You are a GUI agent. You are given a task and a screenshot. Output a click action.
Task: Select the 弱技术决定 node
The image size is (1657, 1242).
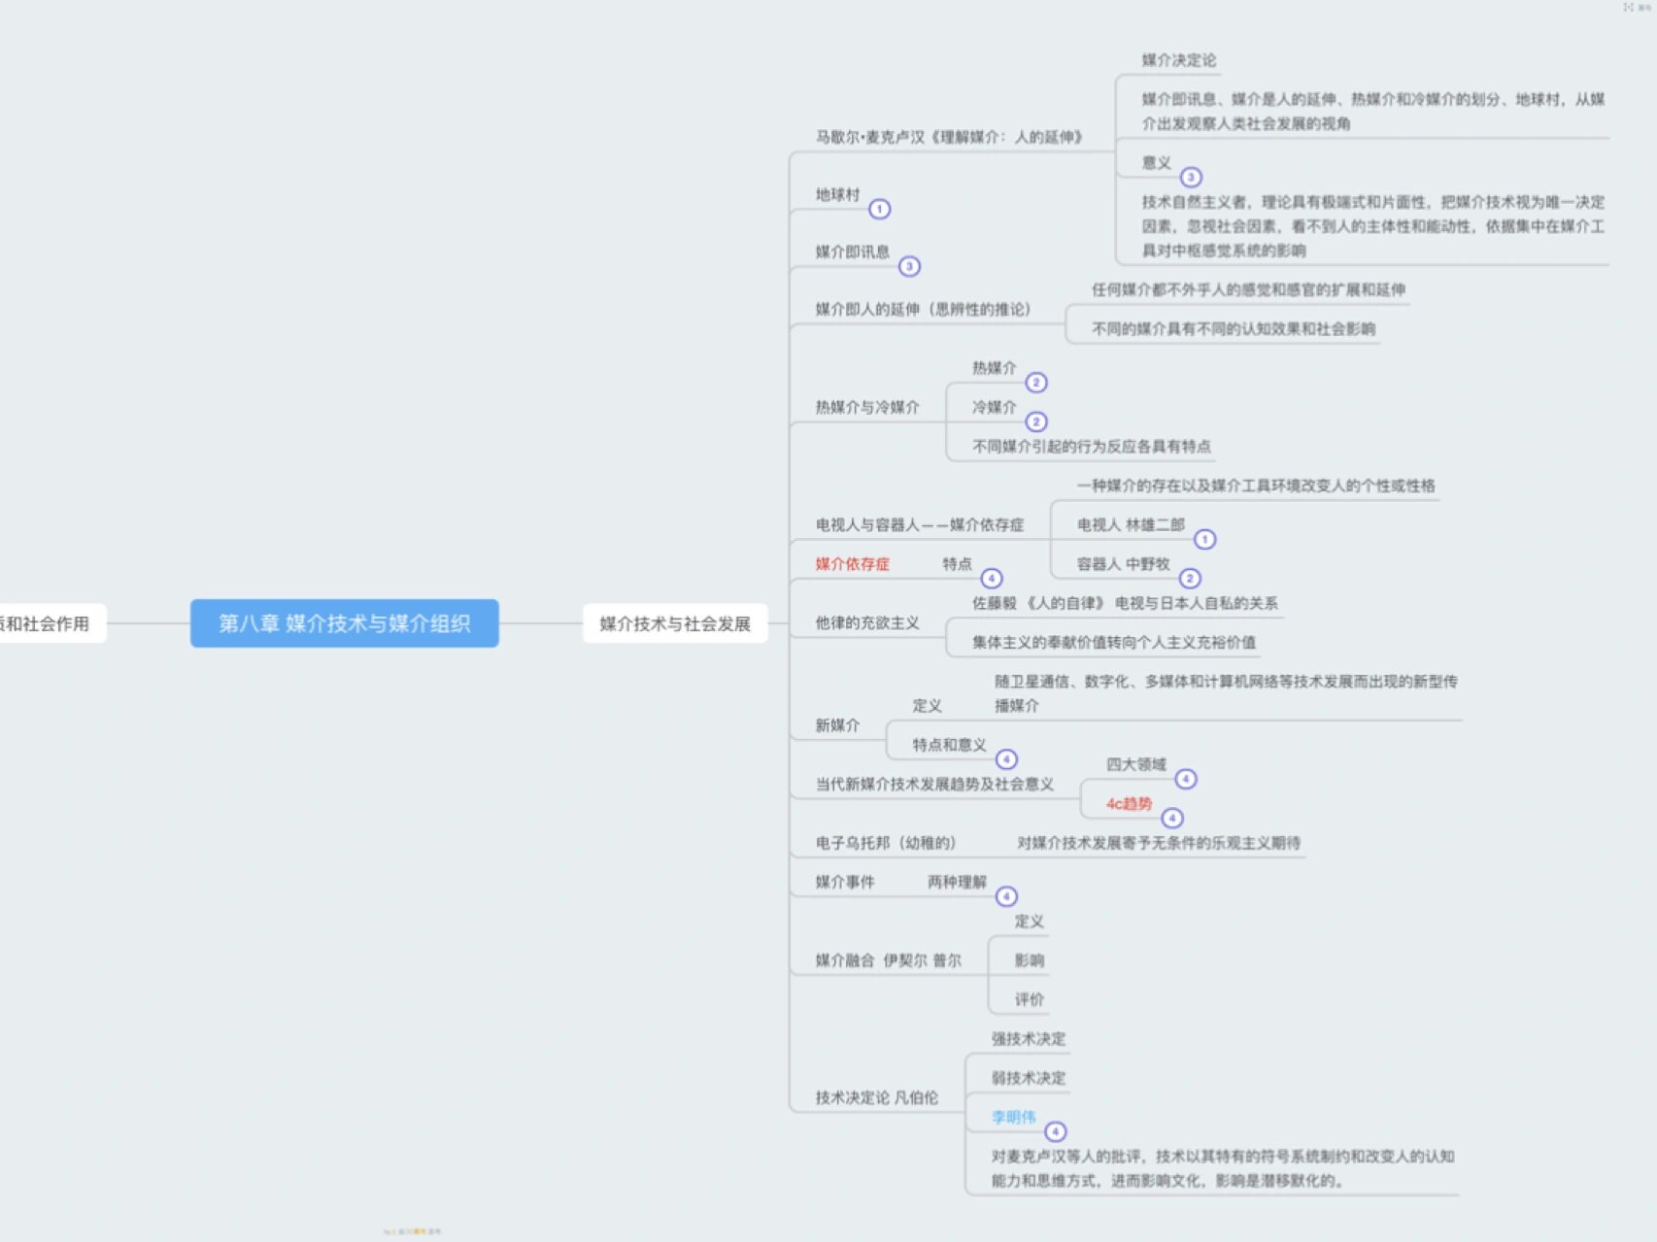point(1028,1078)
